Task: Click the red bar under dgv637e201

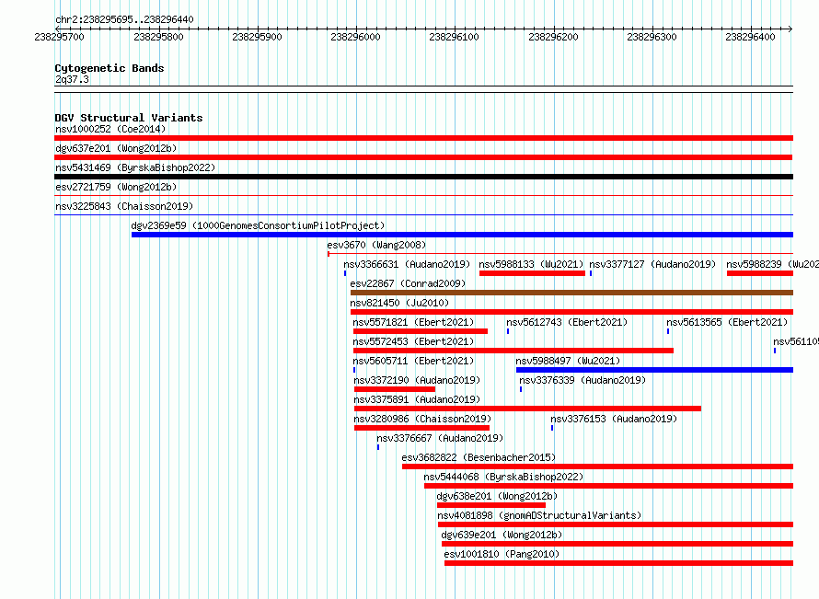Action: 423,157
